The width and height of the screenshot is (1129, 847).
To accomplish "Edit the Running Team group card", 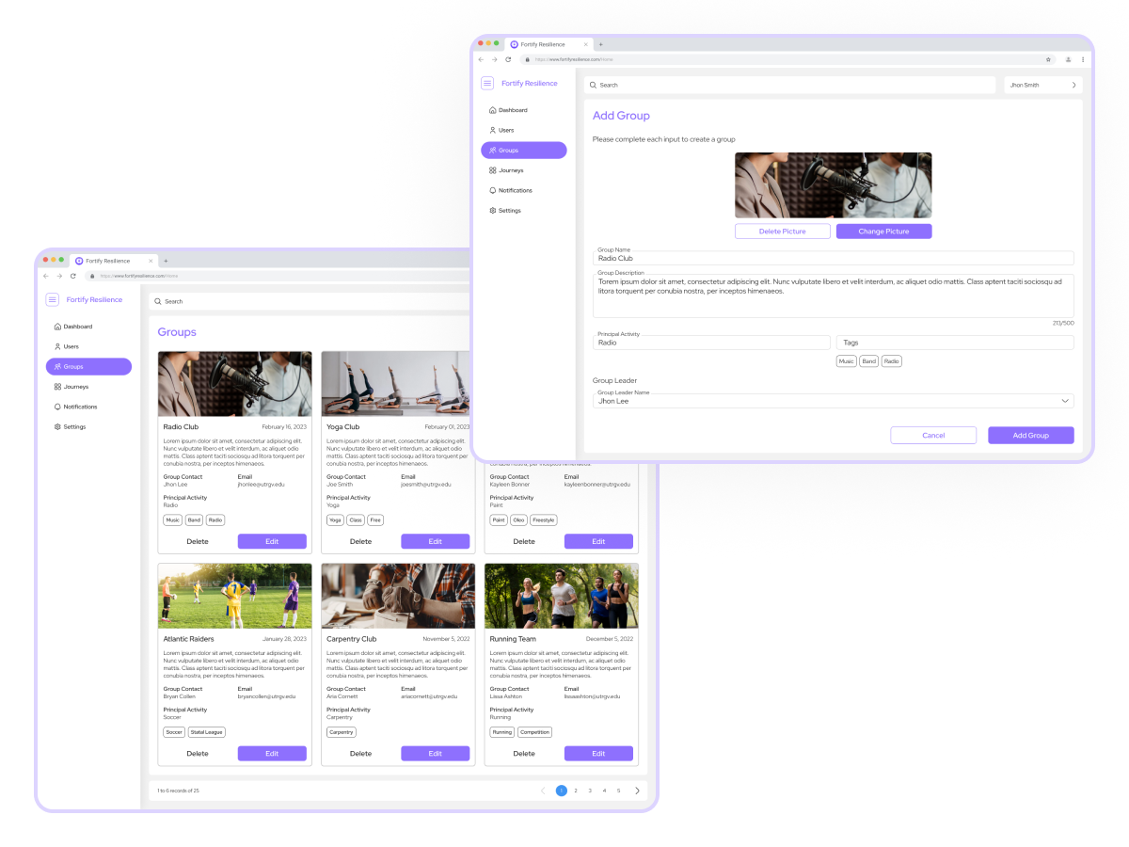I will coord(598,754).
